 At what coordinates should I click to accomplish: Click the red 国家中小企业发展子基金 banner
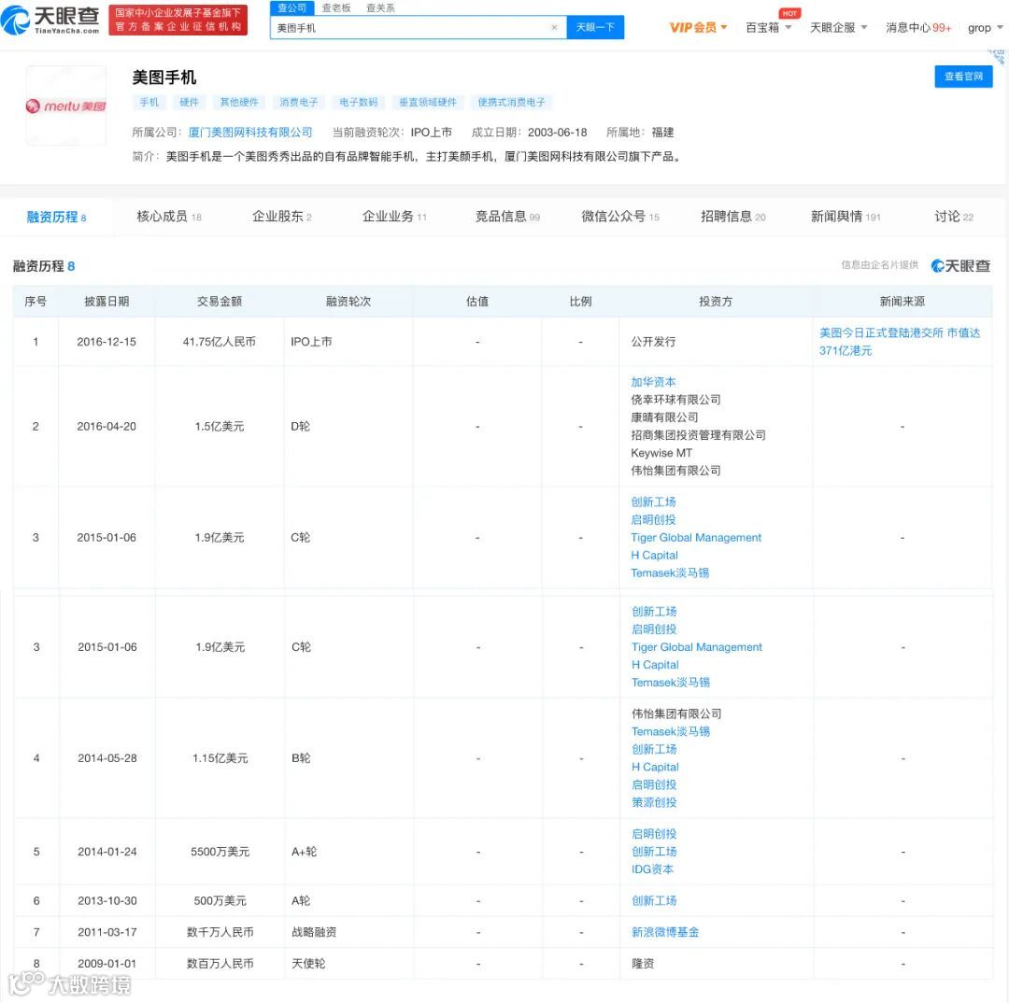pos(178,20)
